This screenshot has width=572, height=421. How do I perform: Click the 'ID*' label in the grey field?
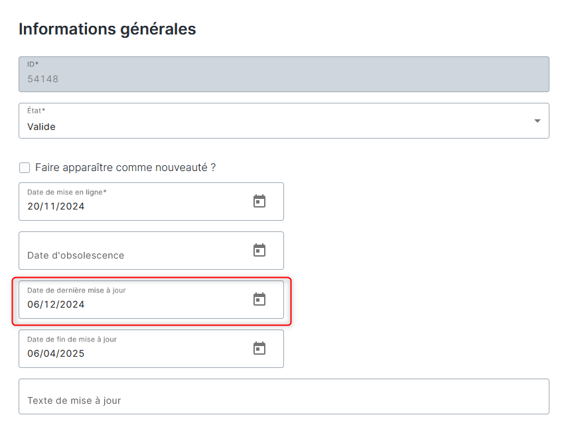point(33,64)
